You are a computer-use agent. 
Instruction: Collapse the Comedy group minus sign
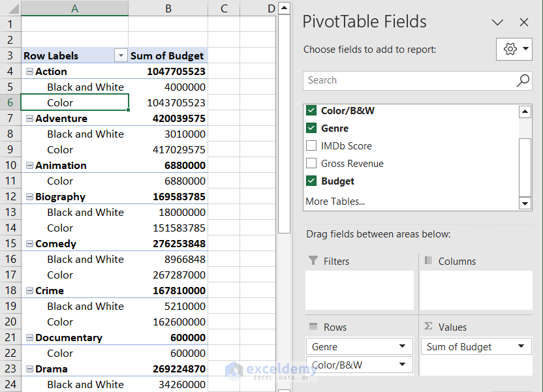29,243
